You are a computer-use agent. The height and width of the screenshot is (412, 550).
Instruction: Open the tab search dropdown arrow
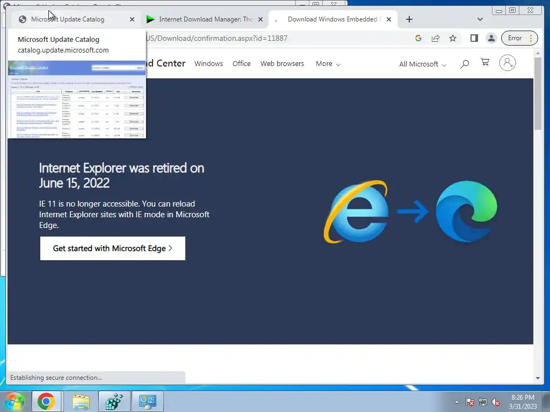point(480,19)
